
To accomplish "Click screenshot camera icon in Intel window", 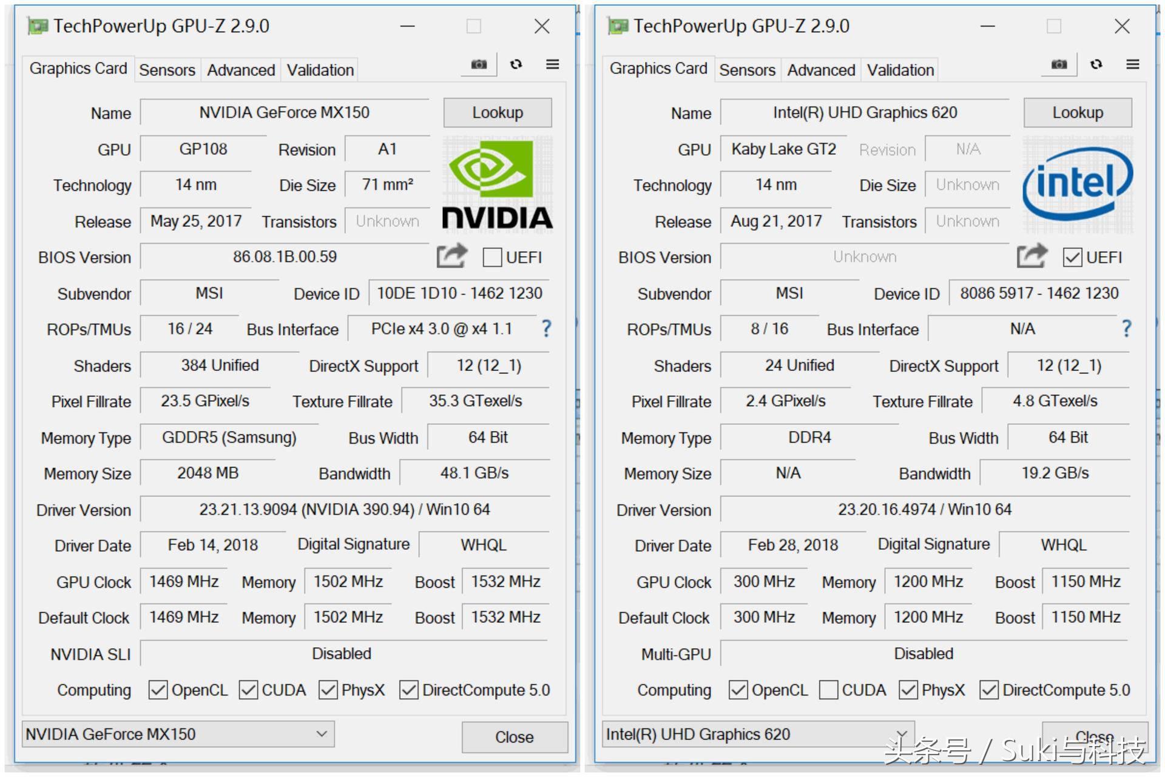I will tap(1059, 64).
